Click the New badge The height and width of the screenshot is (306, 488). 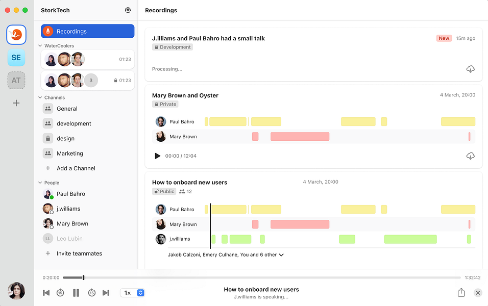[444, 38]
